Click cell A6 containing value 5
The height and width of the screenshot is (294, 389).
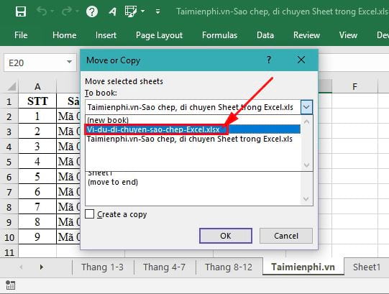tap(37, 177)
